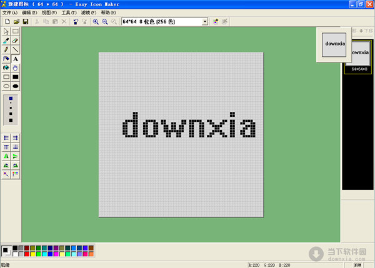Shift image left with arrows icon
Viewport: 375px width, 268px height.
pyautogui.click(x=6, y=138)
